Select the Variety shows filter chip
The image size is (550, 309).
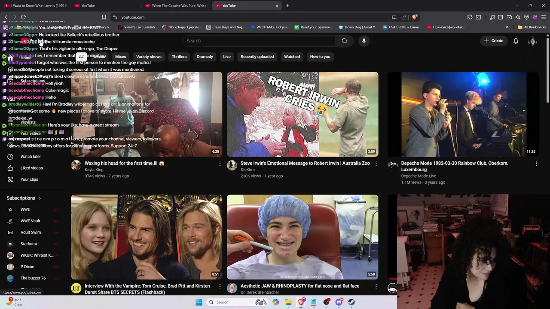point(149,57)
